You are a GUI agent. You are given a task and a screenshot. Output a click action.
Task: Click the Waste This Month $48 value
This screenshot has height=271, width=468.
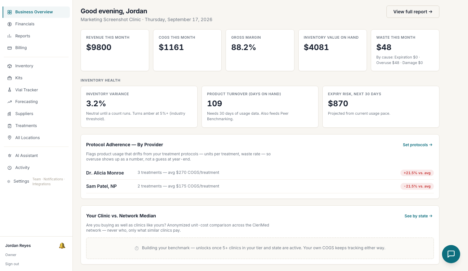[384, 47]
